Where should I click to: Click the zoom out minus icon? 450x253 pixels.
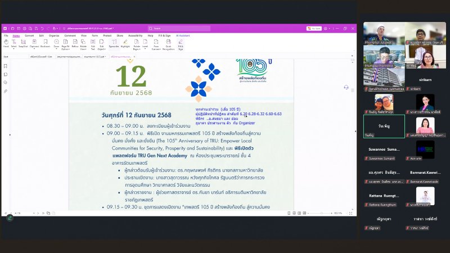click(x=308, y=213)
